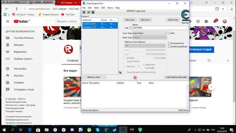
Task: Open Yandex Browser from the taskbar
Action: (x=64, y=130)
